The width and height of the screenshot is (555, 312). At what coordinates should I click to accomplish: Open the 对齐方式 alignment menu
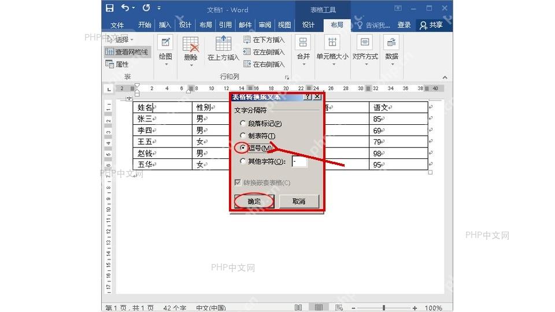365,51
